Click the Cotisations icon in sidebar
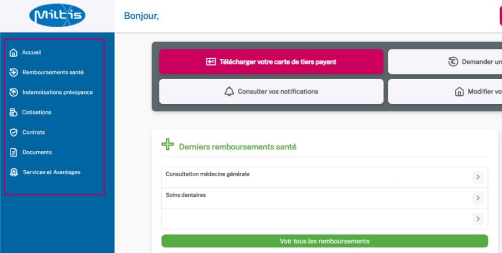Image resolution: width=502 pixels, height=253 pixels. coord(14,113)
